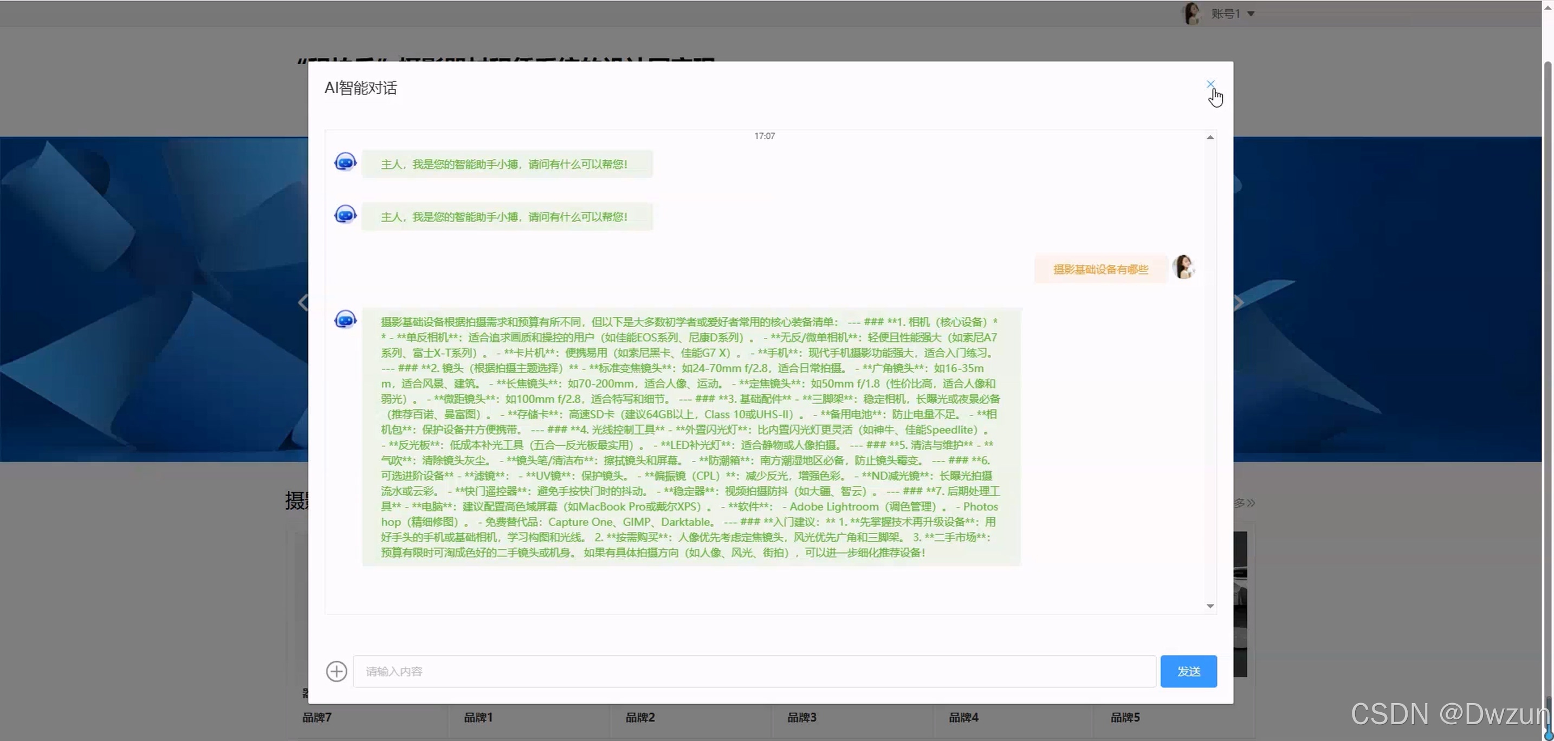Click the plus attachment icon beside input
The image size is (1554, 741).
tap(336, 671)
